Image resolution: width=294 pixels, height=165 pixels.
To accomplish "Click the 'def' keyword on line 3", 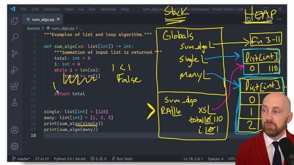I will point(48,46).
